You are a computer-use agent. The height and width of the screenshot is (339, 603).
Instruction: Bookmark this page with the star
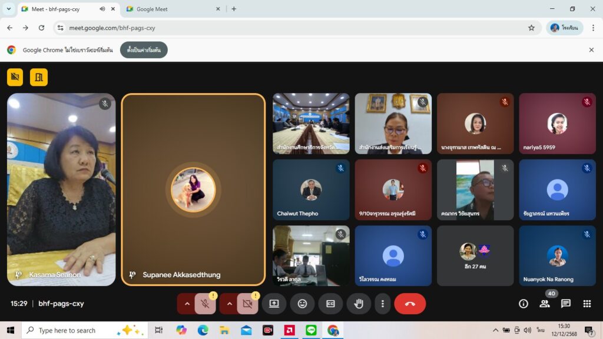click(531, 28)
